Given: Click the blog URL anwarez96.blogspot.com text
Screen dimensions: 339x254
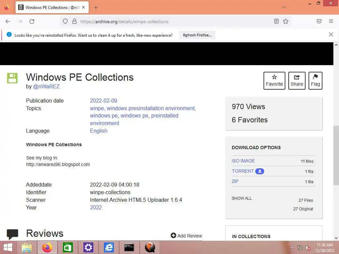Looking at the screenshot, I should tap(58, 164).
